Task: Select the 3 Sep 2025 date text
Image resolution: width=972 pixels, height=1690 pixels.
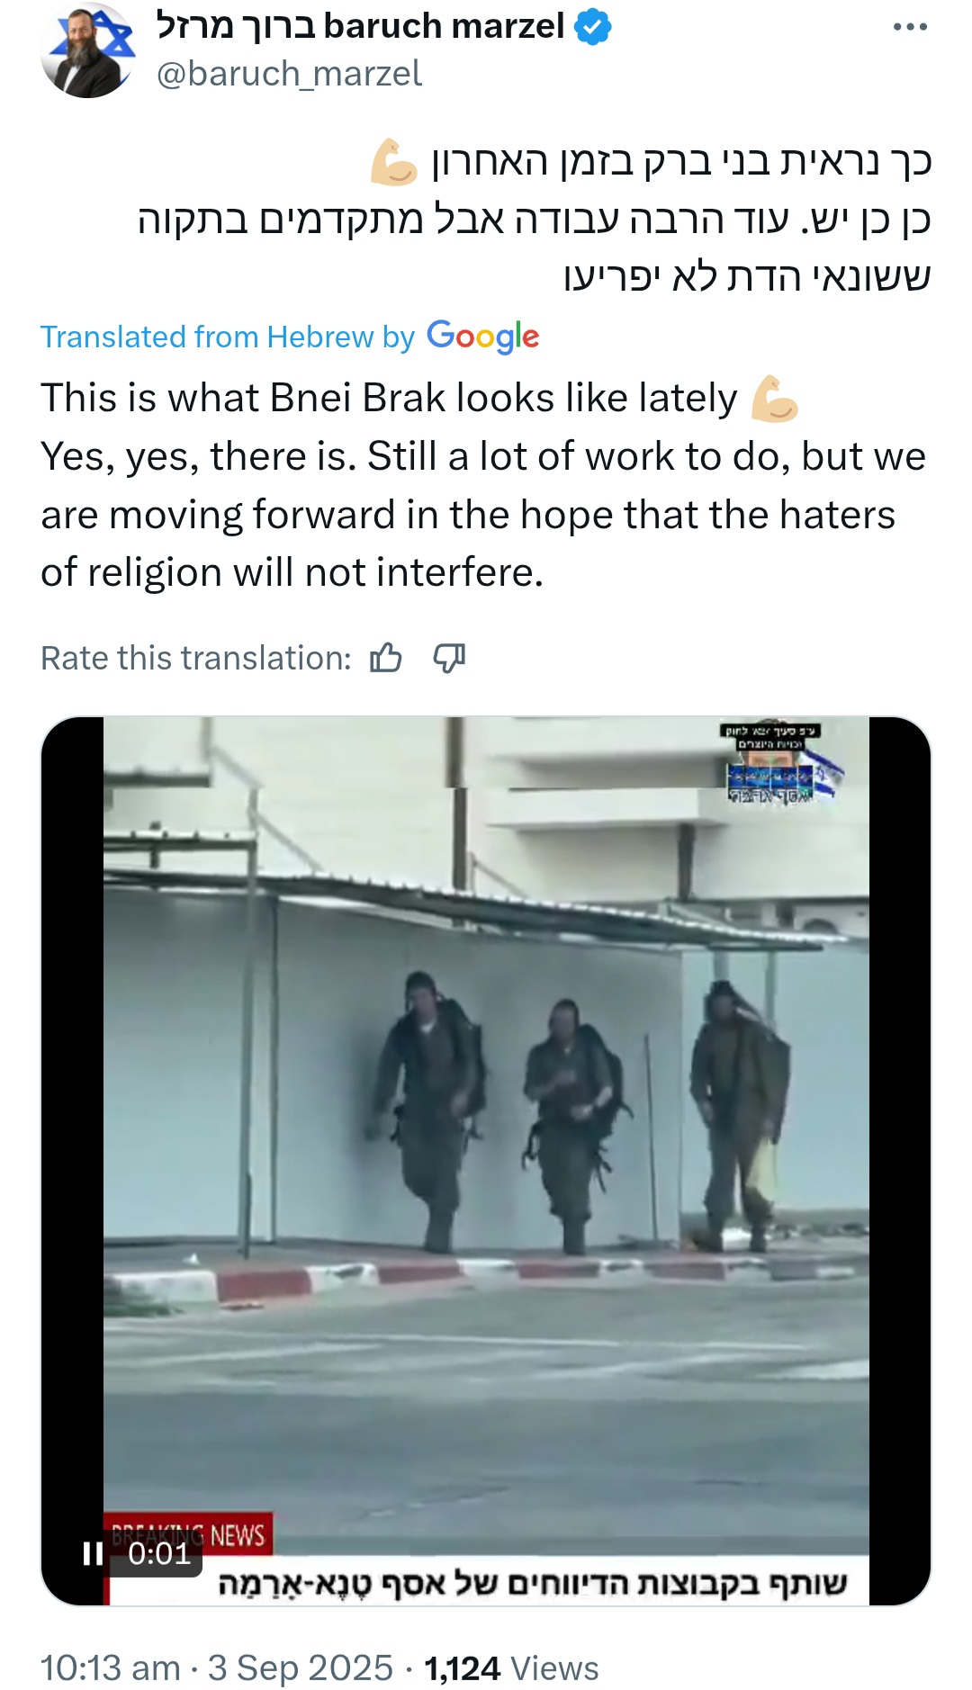Action: click(x=301, y=1668)
